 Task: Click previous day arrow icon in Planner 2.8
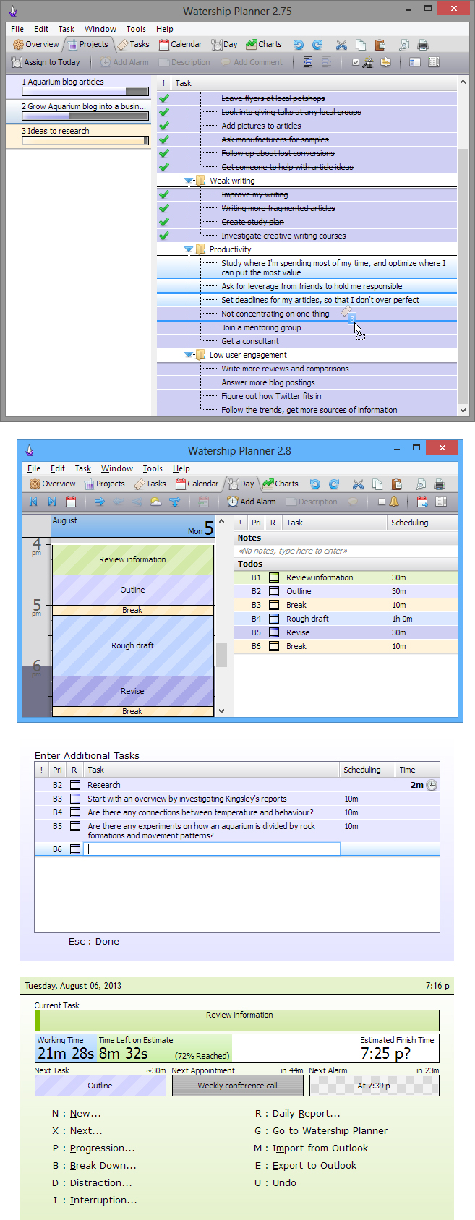pyautogui.click(x=33, y=502)
